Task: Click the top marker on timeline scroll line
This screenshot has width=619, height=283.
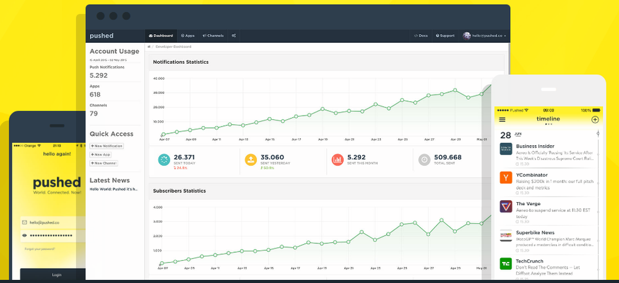Action: [598, 133]
